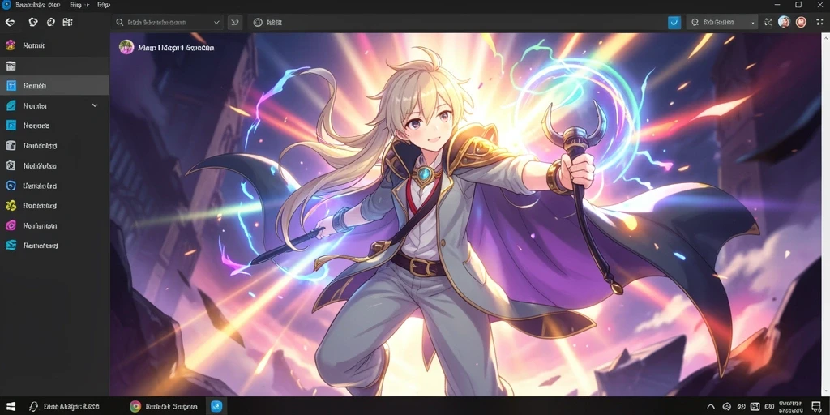Expand the hidden tray icons chevron on the taskbar

click(x=711, y=407)
